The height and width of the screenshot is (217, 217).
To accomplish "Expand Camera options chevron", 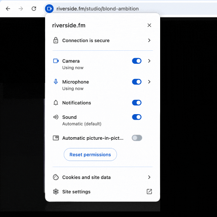I will [x=149, y=61].
